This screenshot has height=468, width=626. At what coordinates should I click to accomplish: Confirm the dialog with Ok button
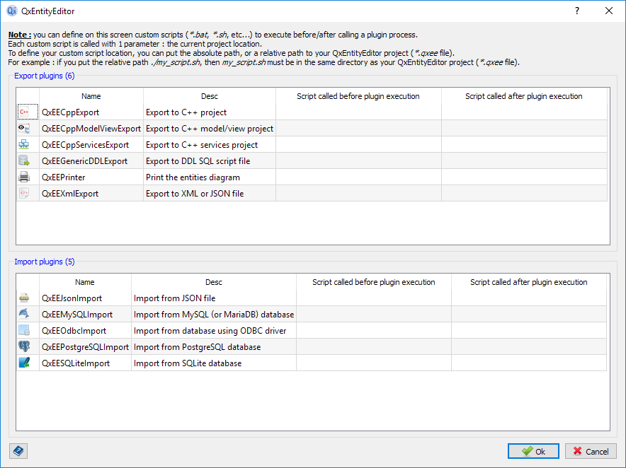[x=533, y=451]
